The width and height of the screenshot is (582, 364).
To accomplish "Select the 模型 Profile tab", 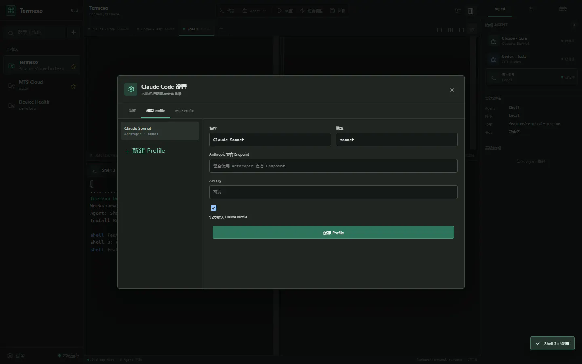I will pyautogui.click(x=156, y=110).
